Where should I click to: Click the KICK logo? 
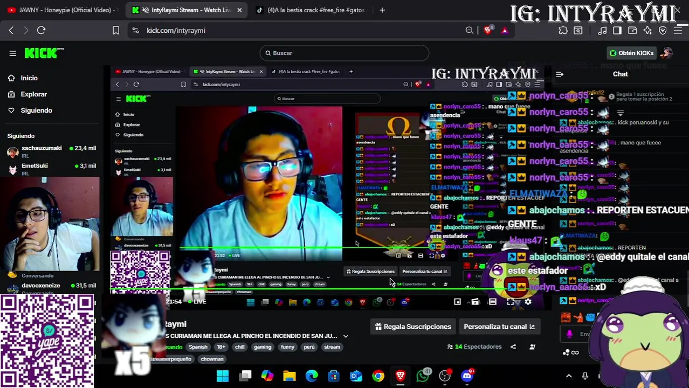[44, 53]
